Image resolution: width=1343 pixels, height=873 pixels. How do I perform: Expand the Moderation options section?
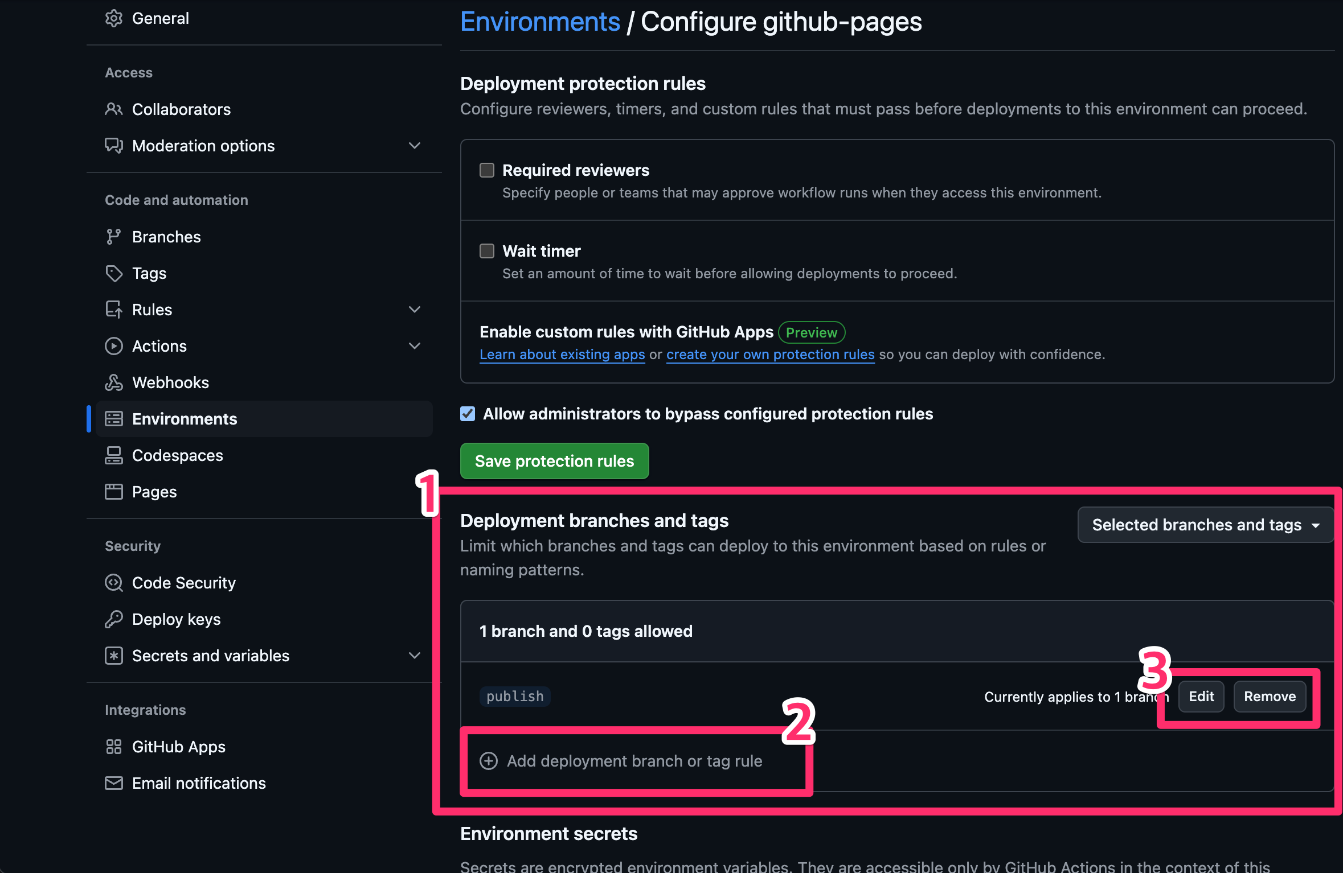415,146
